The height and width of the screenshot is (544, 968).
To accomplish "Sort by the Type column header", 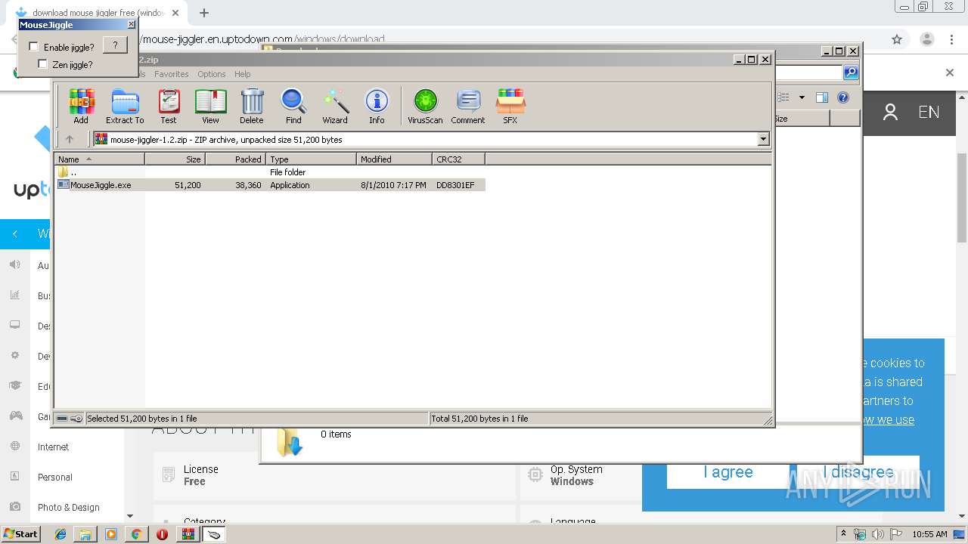I will coord(311,159).
